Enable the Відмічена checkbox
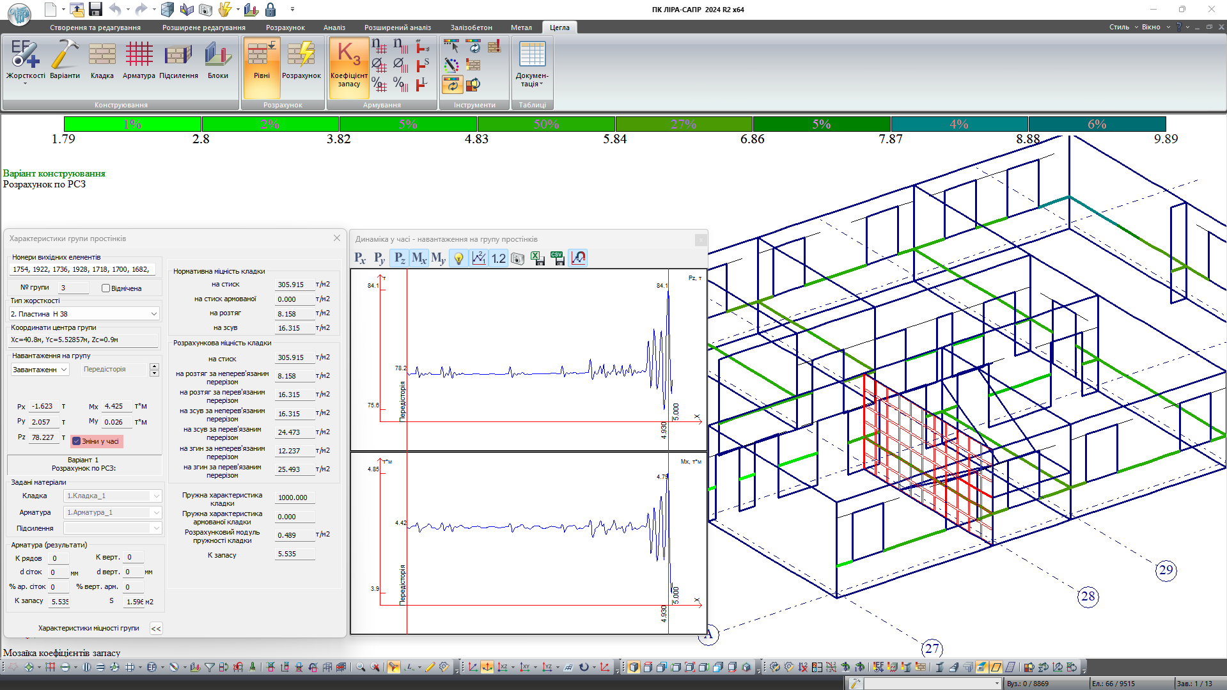Image resolution: width=1227 pixels, height=690 pixels. pyautogui.click(x=106, y=288)
